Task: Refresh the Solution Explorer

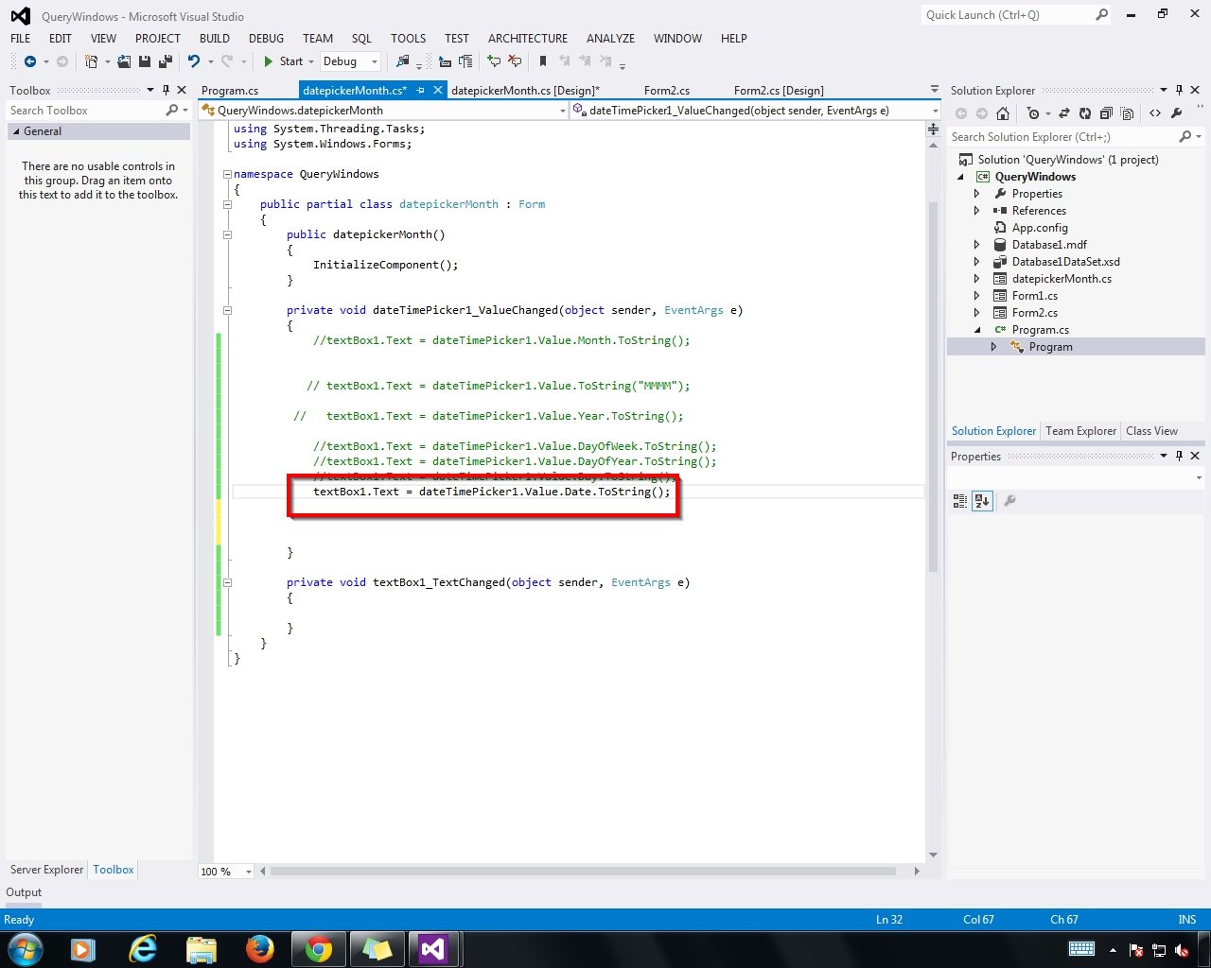Action: (x=1086, y=112)
